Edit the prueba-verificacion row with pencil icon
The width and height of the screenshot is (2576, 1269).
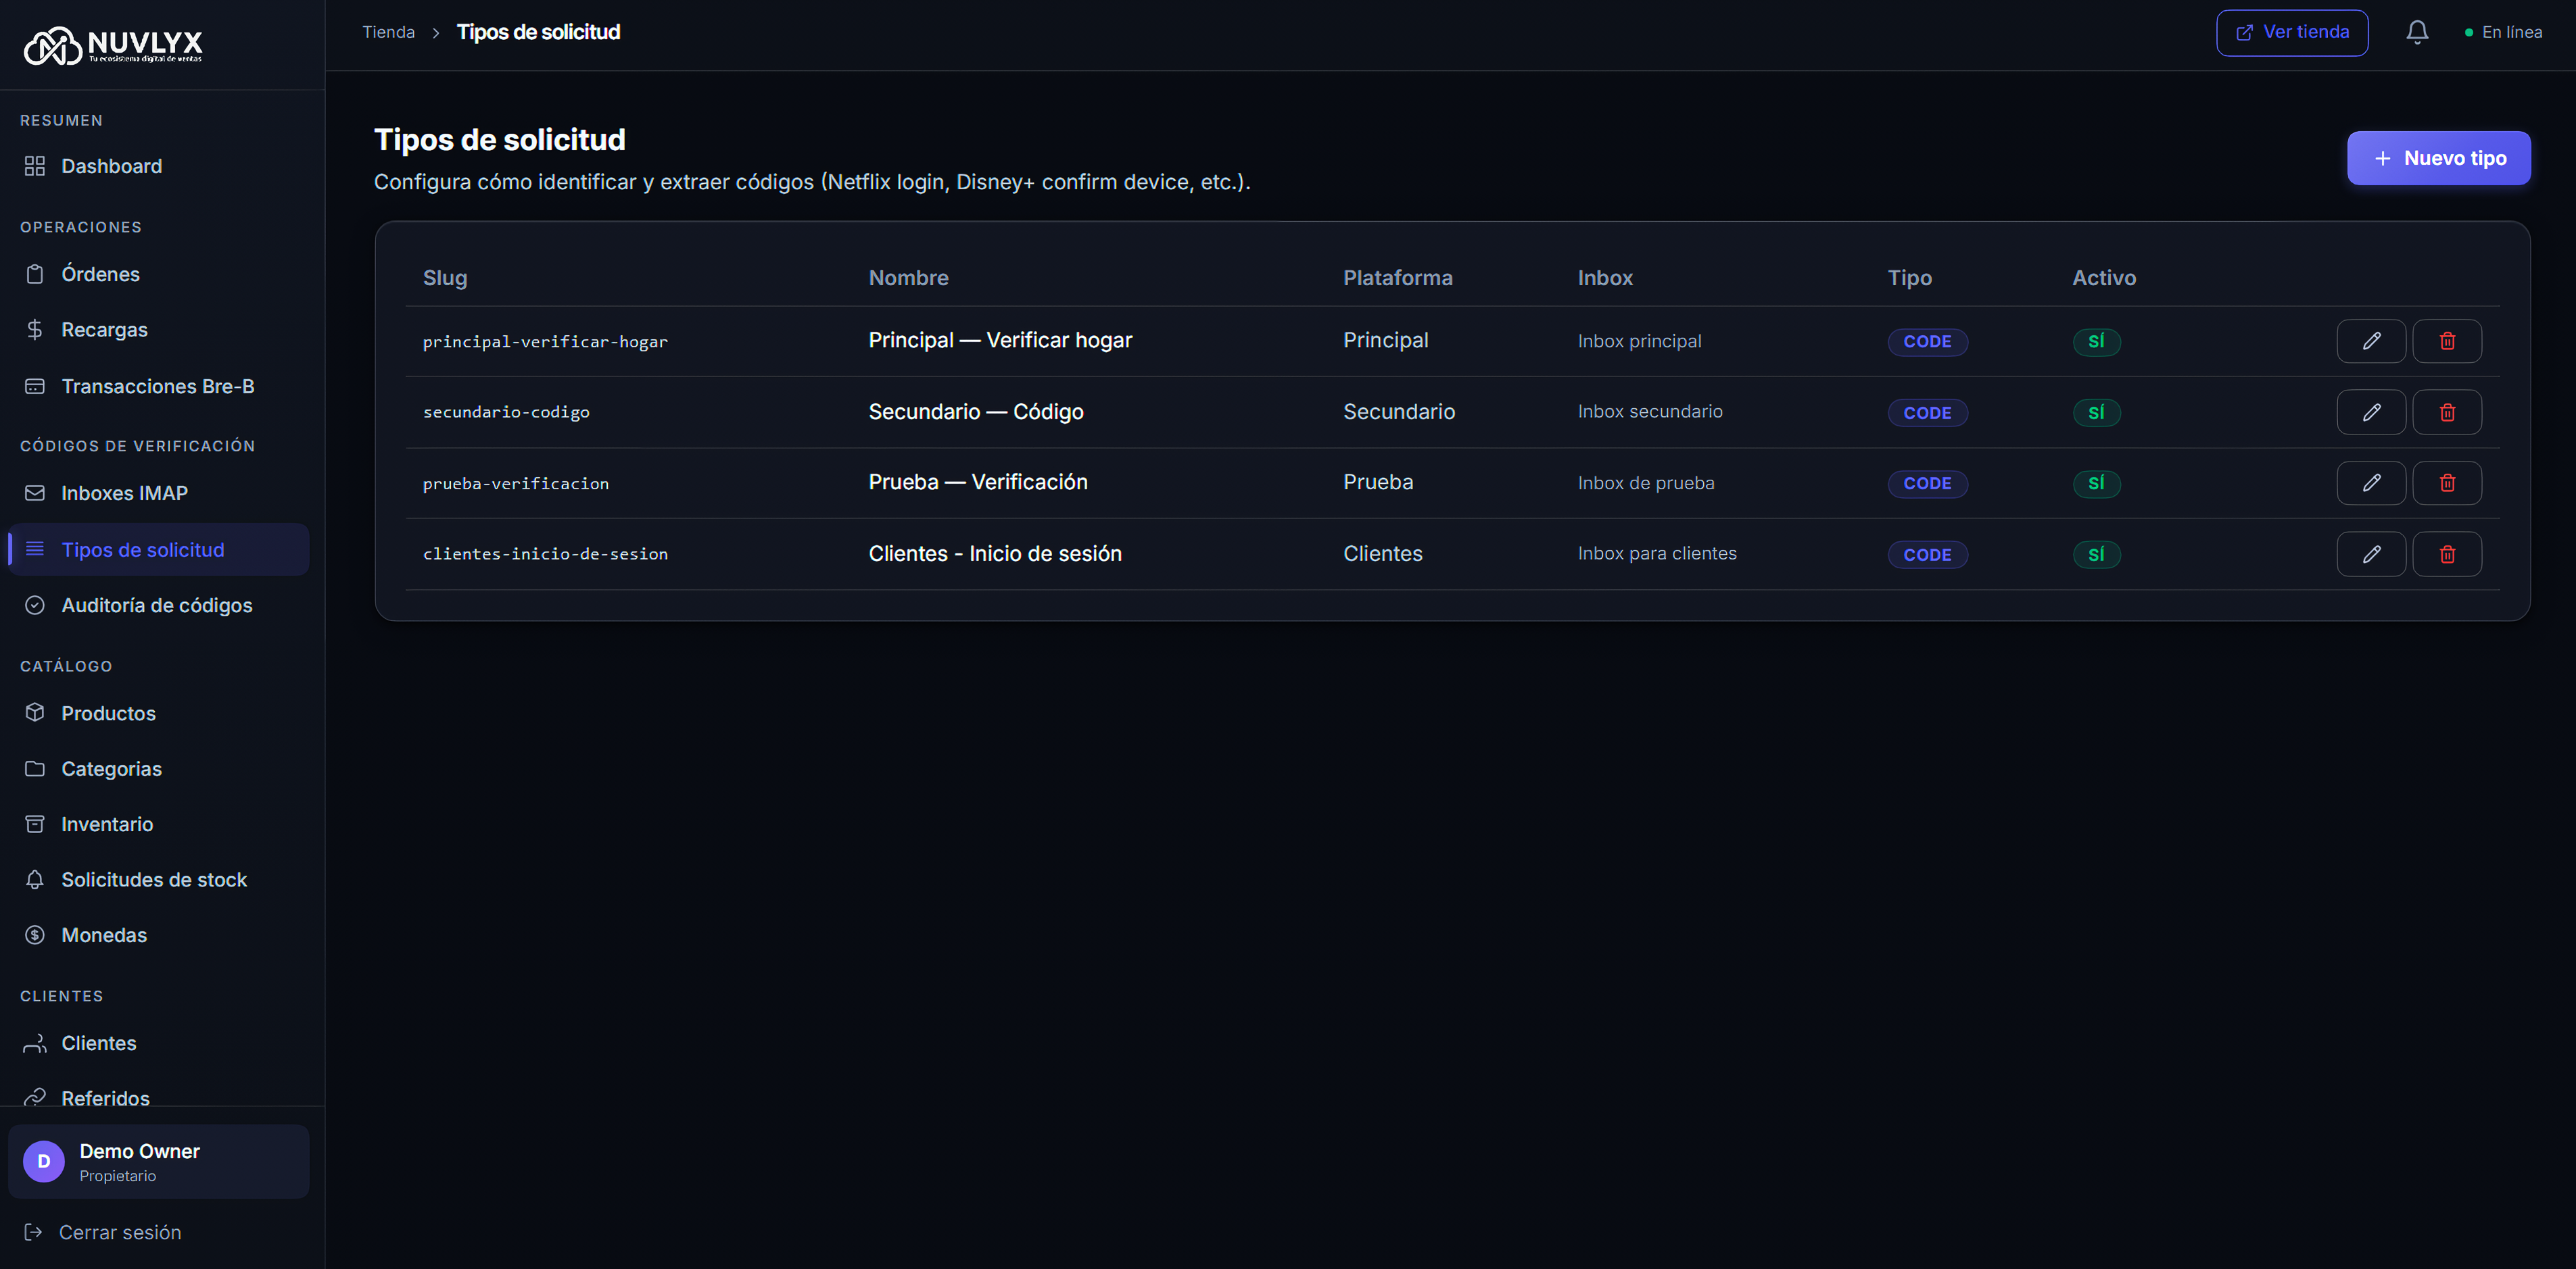(2370, 482)
